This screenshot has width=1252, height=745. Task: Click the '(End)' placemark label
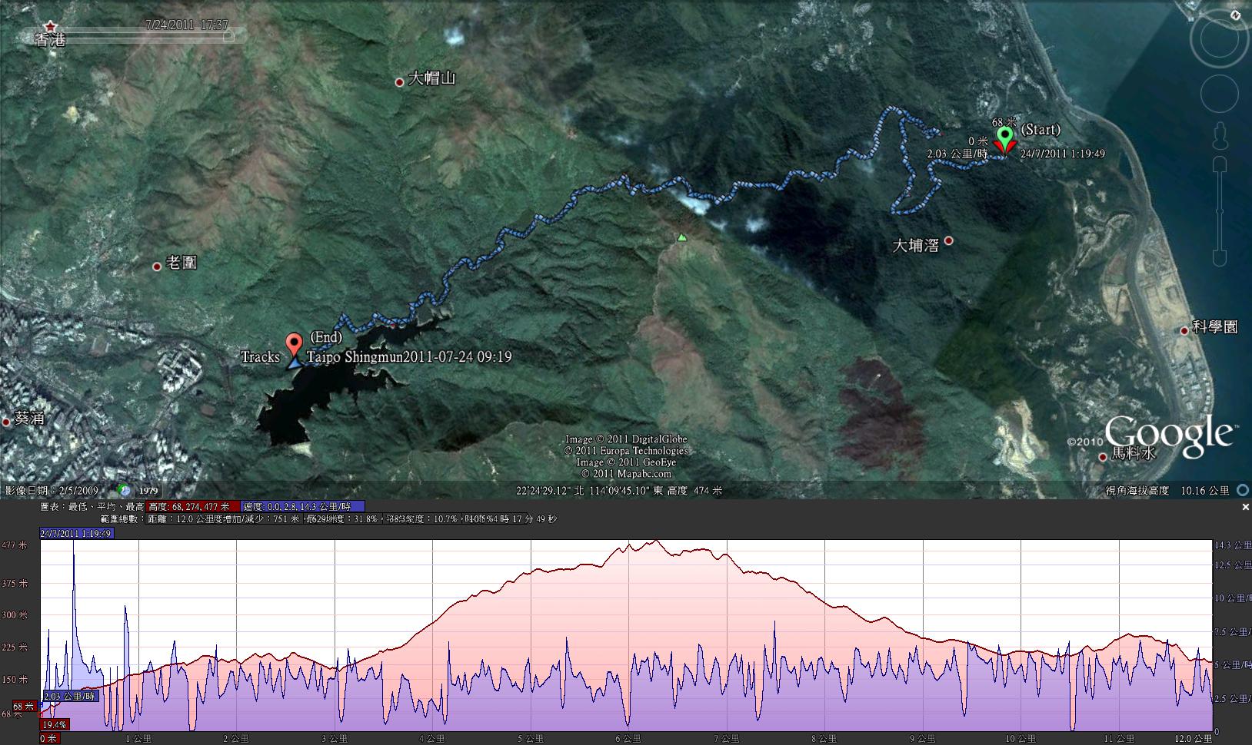click(x=325, y=337)
